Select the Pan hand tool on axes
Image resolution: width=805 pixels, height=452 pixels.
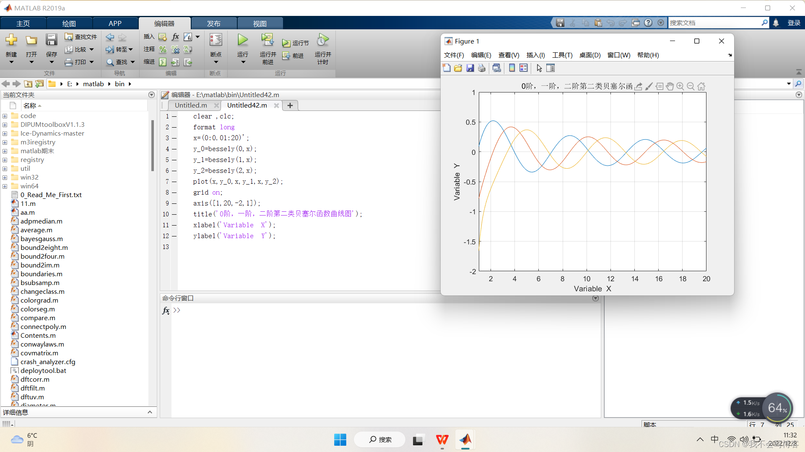pos(670,86)
